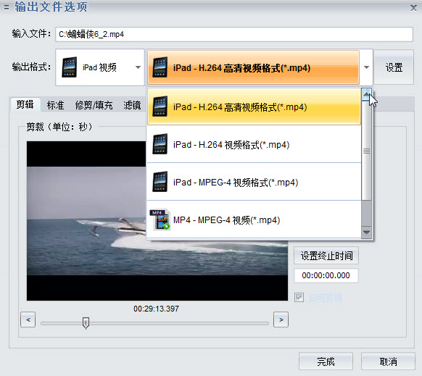Click iPad icon in iPad 视频 category box

click(70, 67)
